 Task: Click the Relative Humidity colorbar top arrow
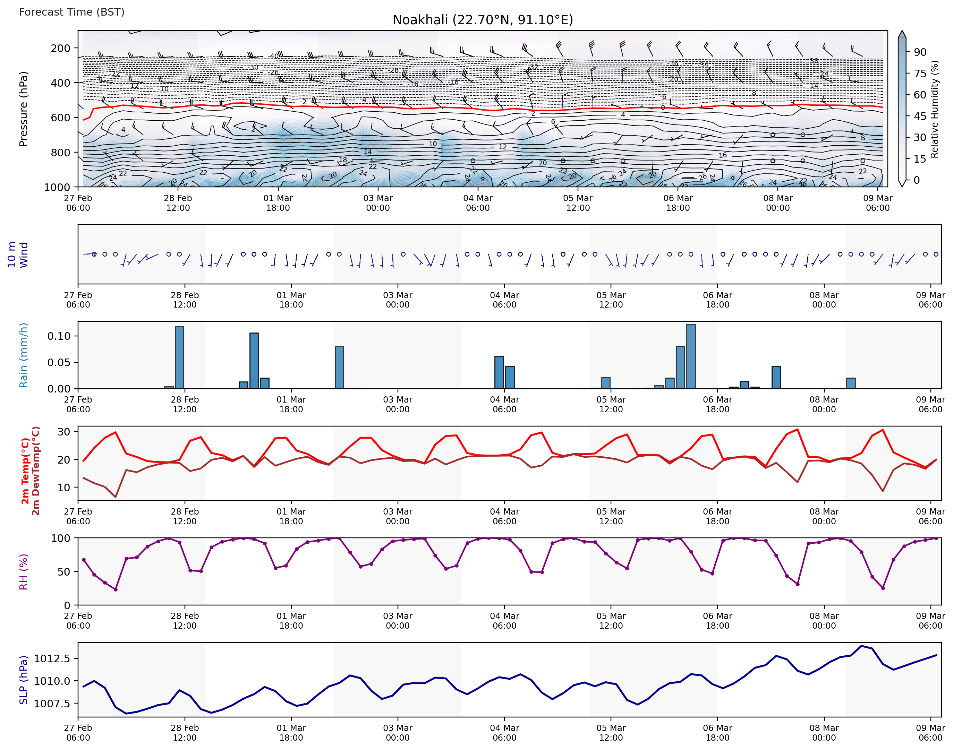(x=902, y=34)
